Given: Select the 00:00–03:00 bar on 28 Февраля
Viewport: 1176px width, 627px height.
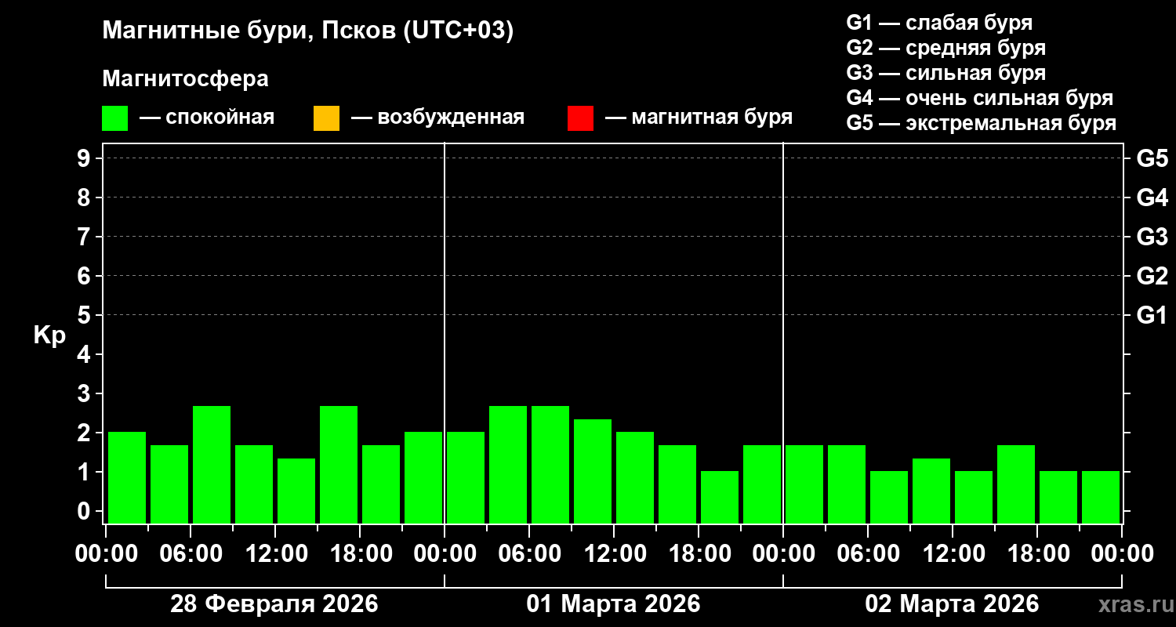Looking at the screenshot, I should (x=127, y=477).
